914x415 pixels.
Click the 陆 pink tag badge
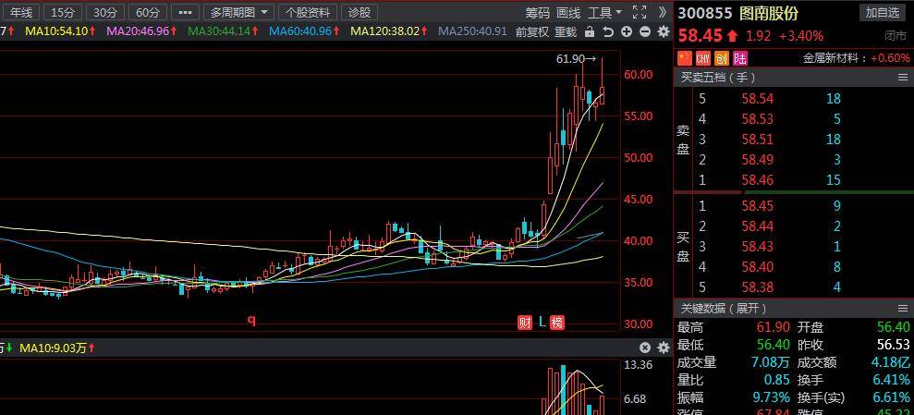point(739,58)
